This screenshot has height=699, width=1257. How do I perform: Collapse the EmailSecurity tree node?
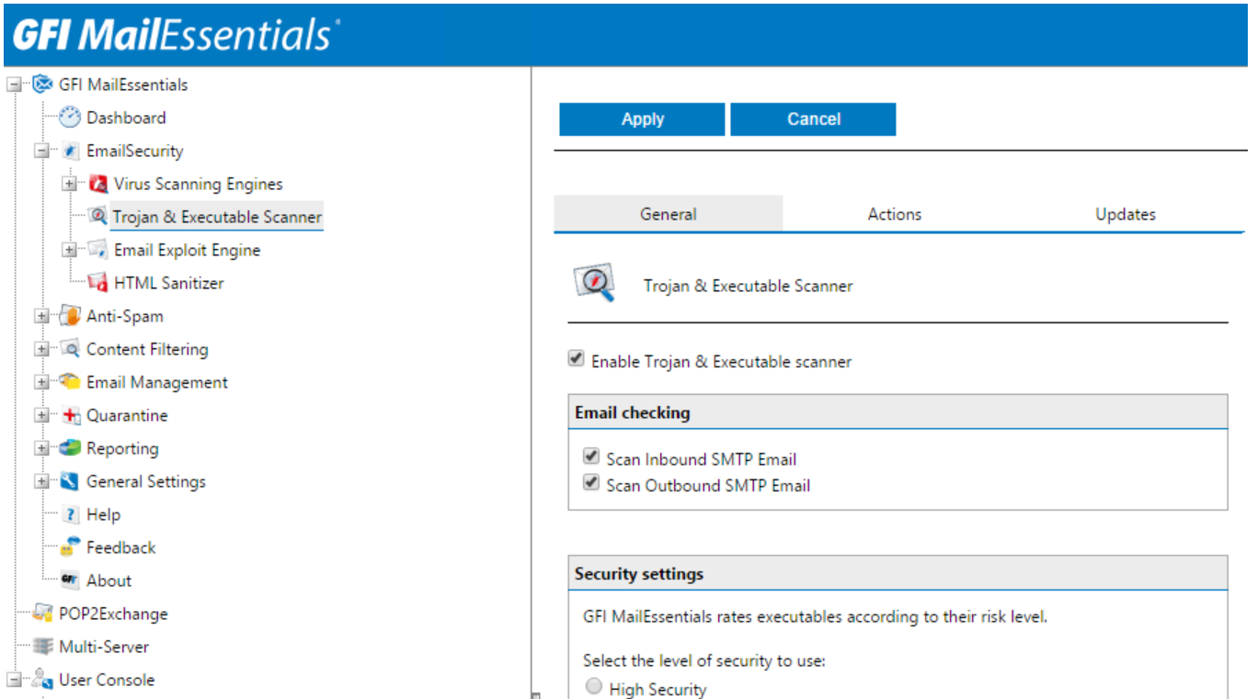[41, 151]
